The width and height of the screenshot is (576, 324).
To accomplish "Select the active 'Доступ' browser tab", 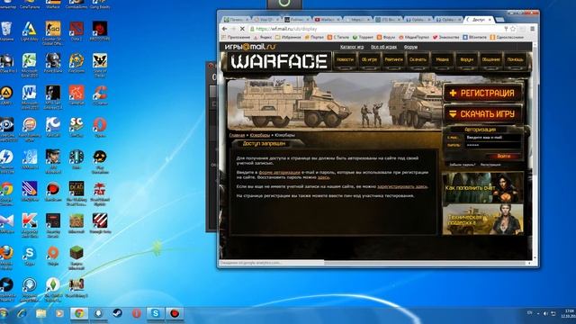I will tap(480, 20).
